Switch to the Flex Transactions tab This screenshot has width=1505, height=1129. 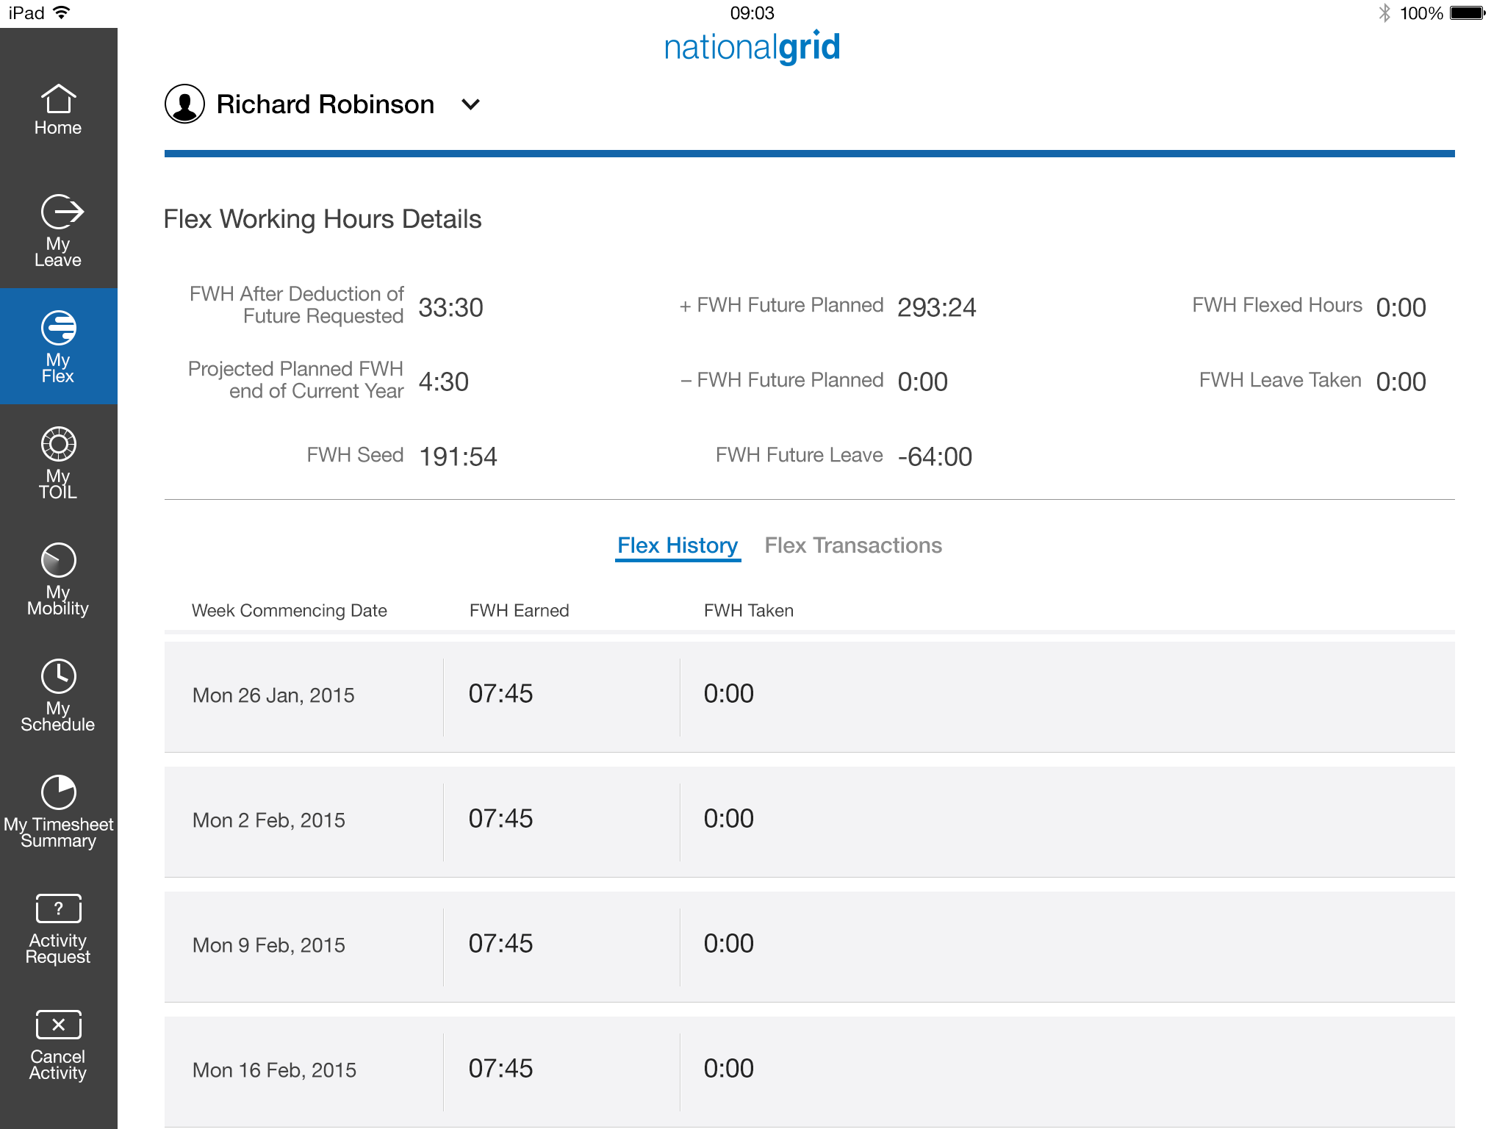coord(852,545)
